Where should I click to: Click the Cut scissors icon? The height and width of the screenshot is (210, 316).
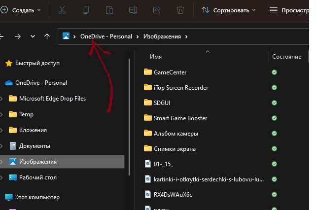pos(62,10)
